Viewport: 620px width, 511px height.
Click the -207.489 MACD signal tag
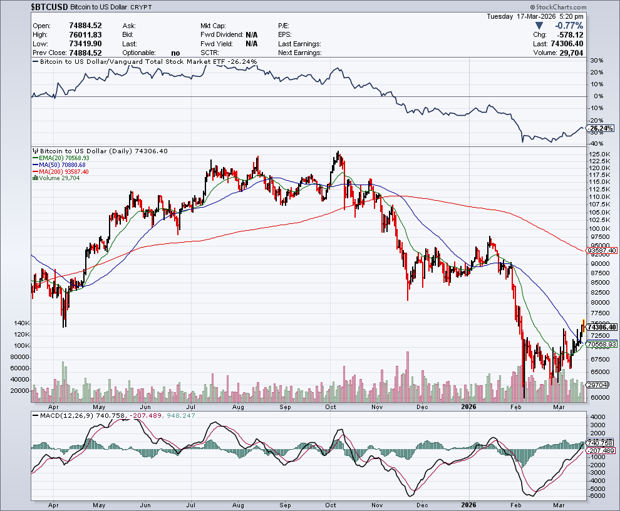pos(600,450)
